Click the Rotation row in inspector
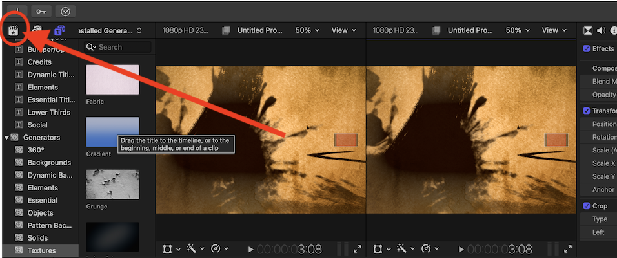The image size is (617, 258). (598, 137)
